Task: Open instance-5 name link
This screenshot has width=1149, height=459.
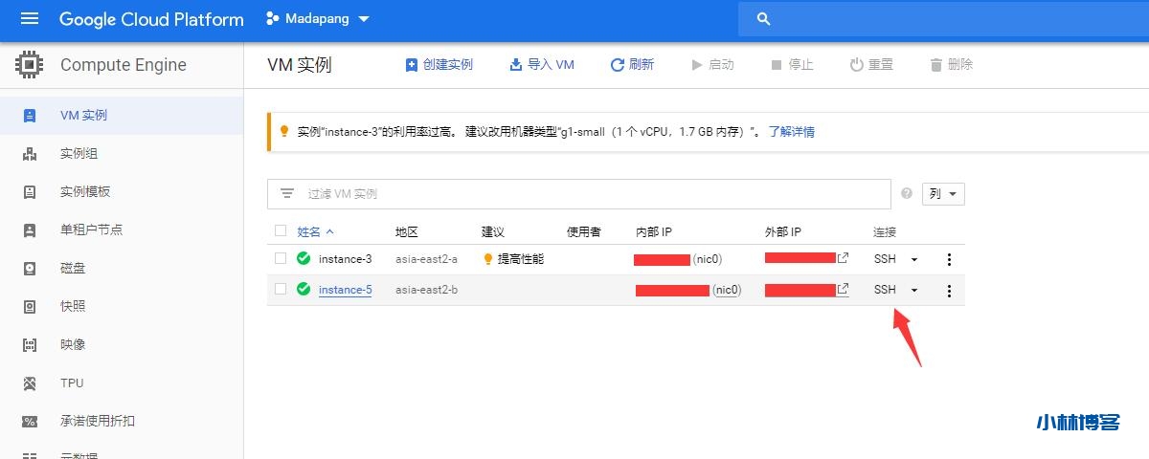Action: pos(345,290)
